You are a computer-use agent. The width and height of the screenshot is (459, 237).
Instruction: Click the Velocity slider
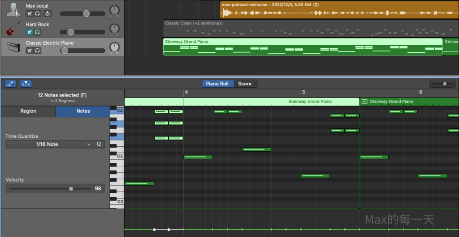[x=71, y=189]
